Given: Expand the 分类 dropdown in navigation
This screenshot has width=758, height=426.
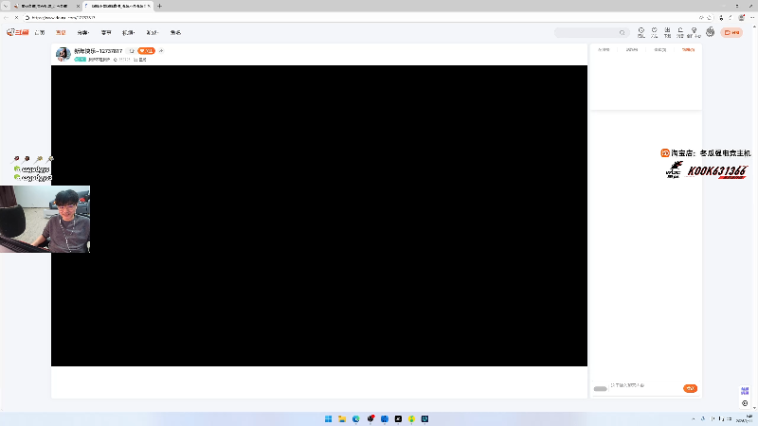Looking at the screenshot, I should [83, 33].
